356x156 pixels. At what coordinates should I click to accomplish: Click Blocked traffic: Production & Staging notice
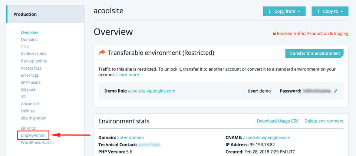[x=311, y=34]
